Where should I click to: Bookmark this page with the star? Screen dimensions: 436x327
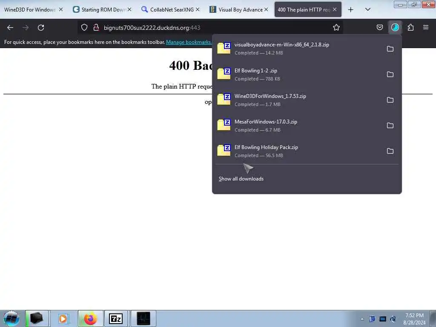pos(336,27)
